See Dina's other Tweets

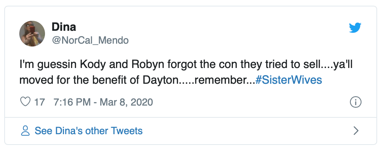tap(89, 131)
